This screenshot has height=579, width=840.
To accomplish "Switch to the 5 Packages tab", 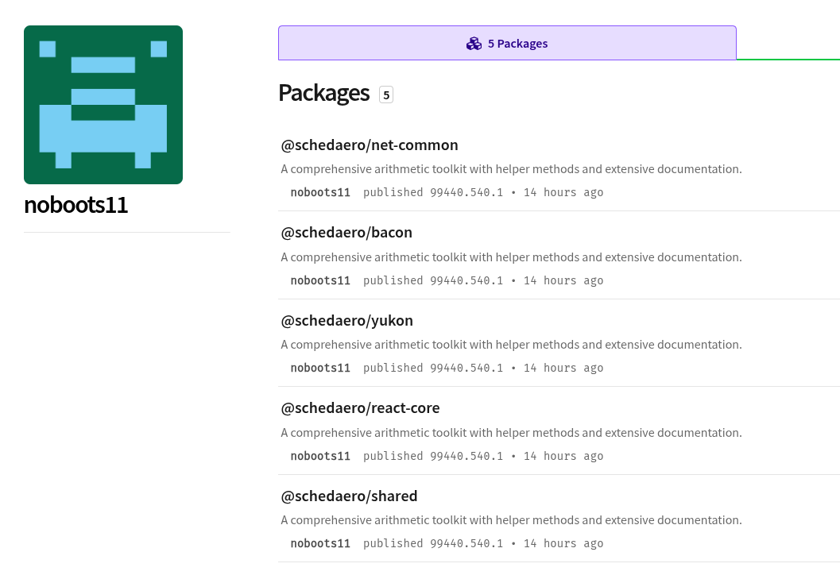I will click(x=507, y=43).
